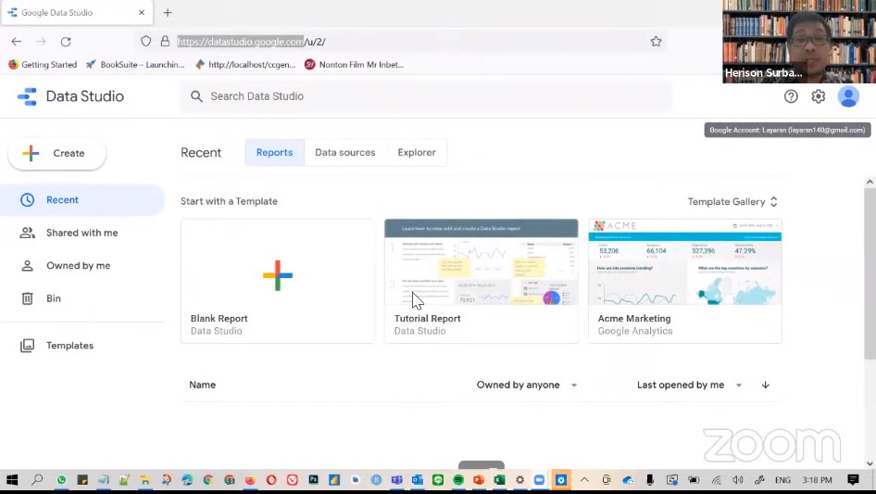This screenshot has width=876, height=494.
Task: Focus the Search Data Studio field
Action: 427,96
